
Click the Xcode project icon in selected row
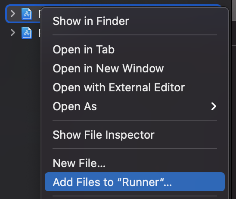(x=27, y=14)
